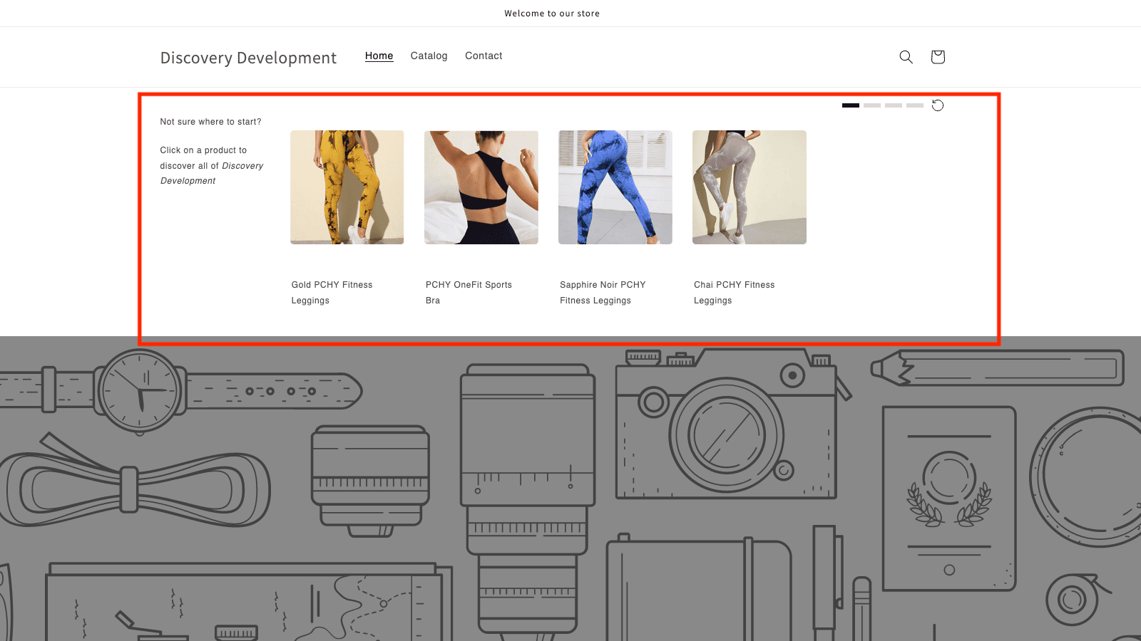Click the gold leggings product photo

[x=347, y=187]
